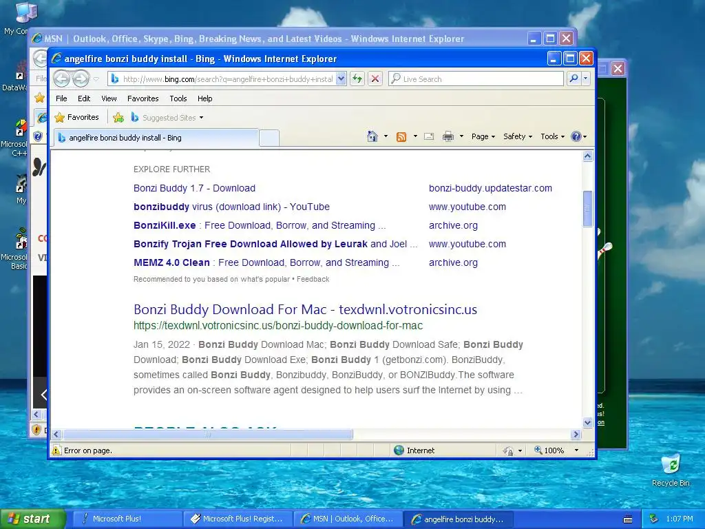Open link Bonzi Buddy 1.7 - Download
This screenshot has height=529, width=705.
194,188
